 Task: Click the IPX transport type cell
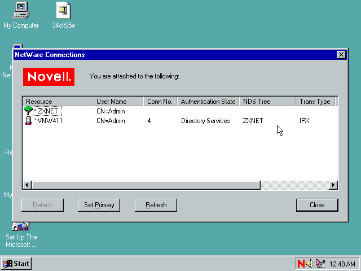tap(305, 121)
